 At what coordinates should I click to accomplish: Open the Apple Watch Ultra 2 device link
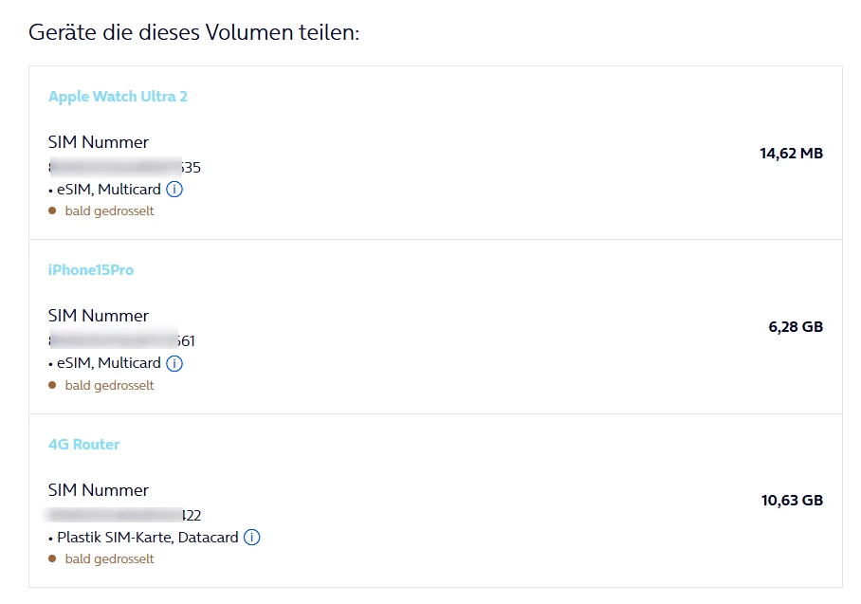118,97
